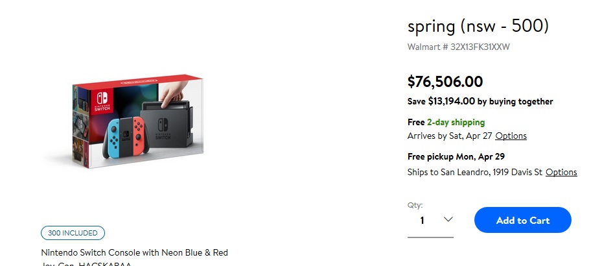This screenshot has width=613, height=266.
Task: Open pickup Options link beside Davis St
Action: tap(561, 172)
